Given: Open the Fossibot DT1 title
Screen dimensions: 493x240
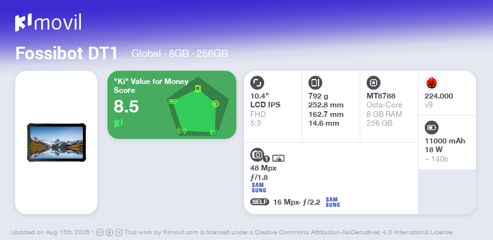Looking at the screenshot, I should coord(66,53).
